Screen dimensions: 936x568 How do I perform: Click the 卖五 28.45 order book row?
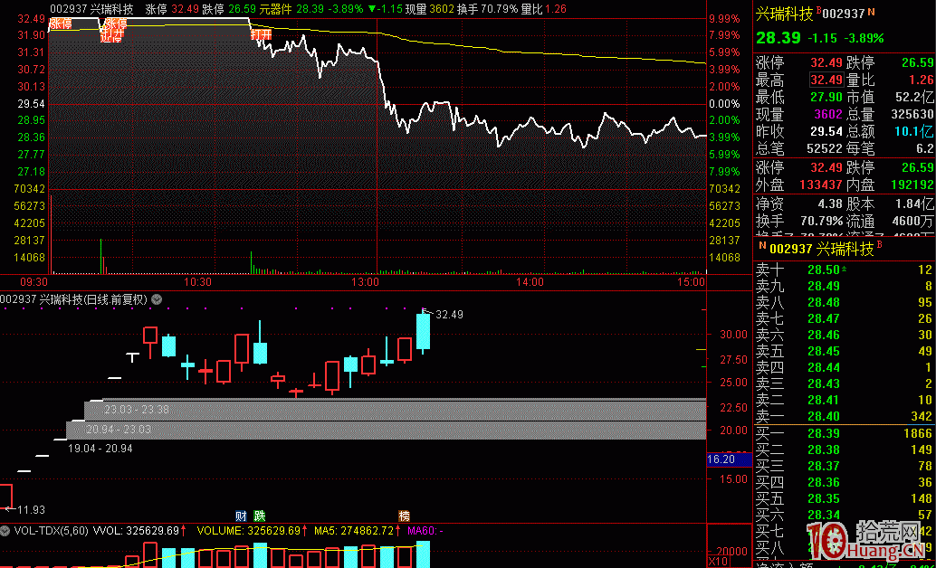click(844, 351)
